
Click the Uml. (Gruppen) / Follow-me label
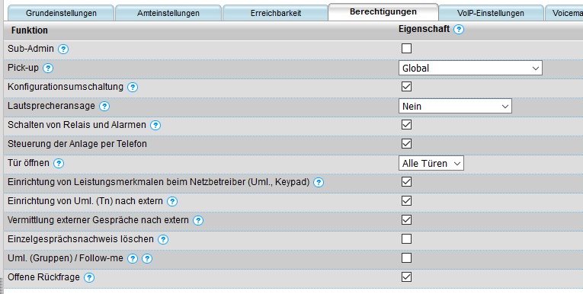tap(66, 258)
